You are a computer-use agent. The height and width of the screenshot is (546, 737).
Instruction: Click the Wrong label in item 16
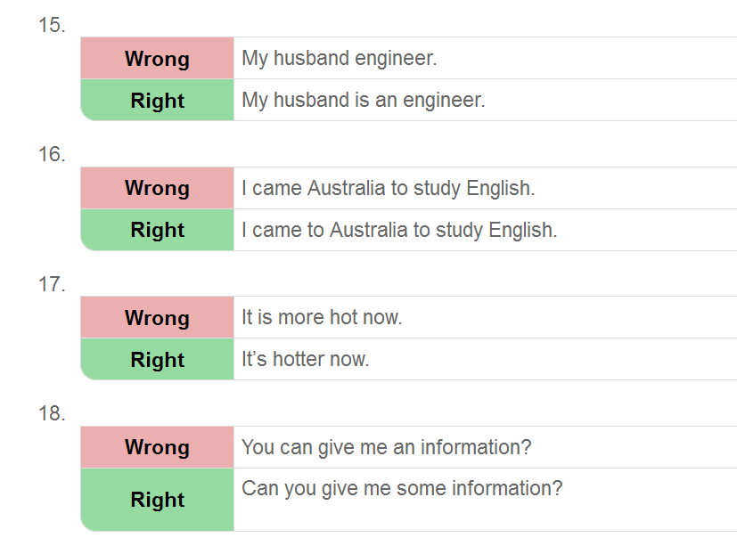[157, 188]
